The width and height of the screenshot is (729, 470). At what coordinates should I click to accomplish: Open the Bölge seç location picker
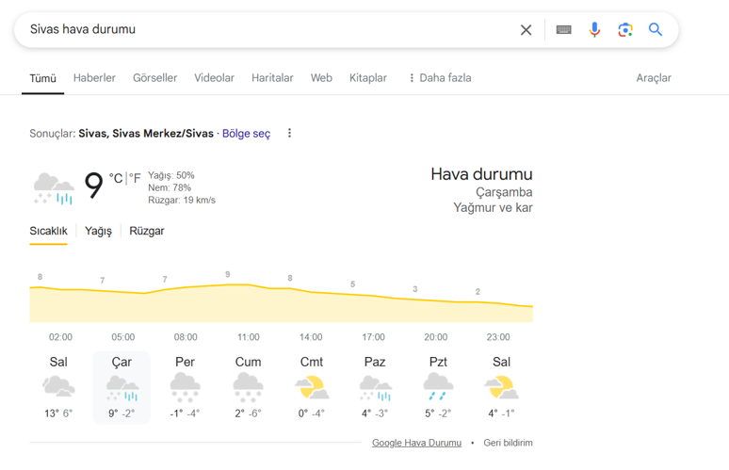point(246,134)
